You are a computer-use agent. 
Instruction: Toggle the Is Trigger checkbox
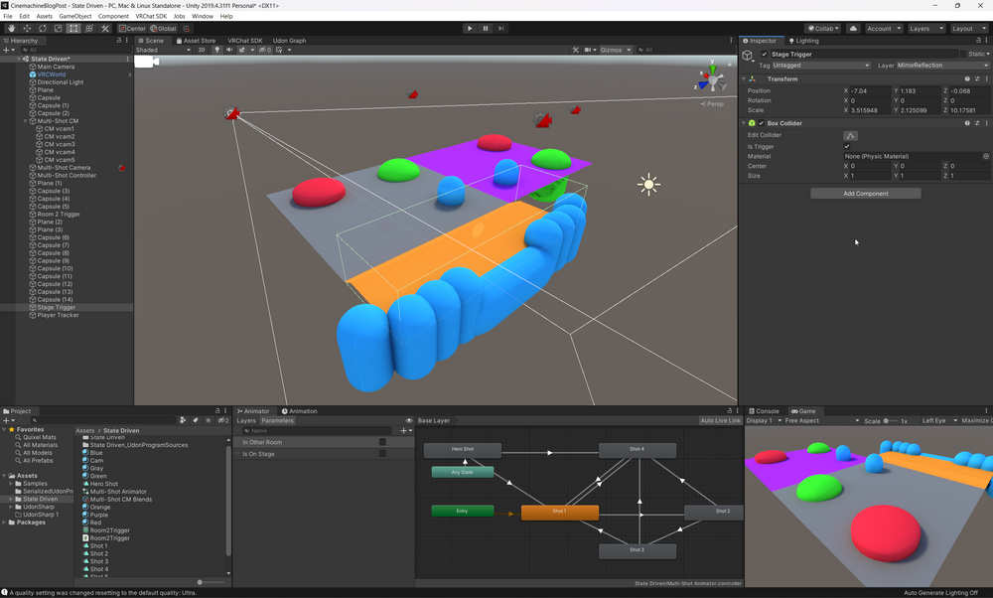point(847,146)
